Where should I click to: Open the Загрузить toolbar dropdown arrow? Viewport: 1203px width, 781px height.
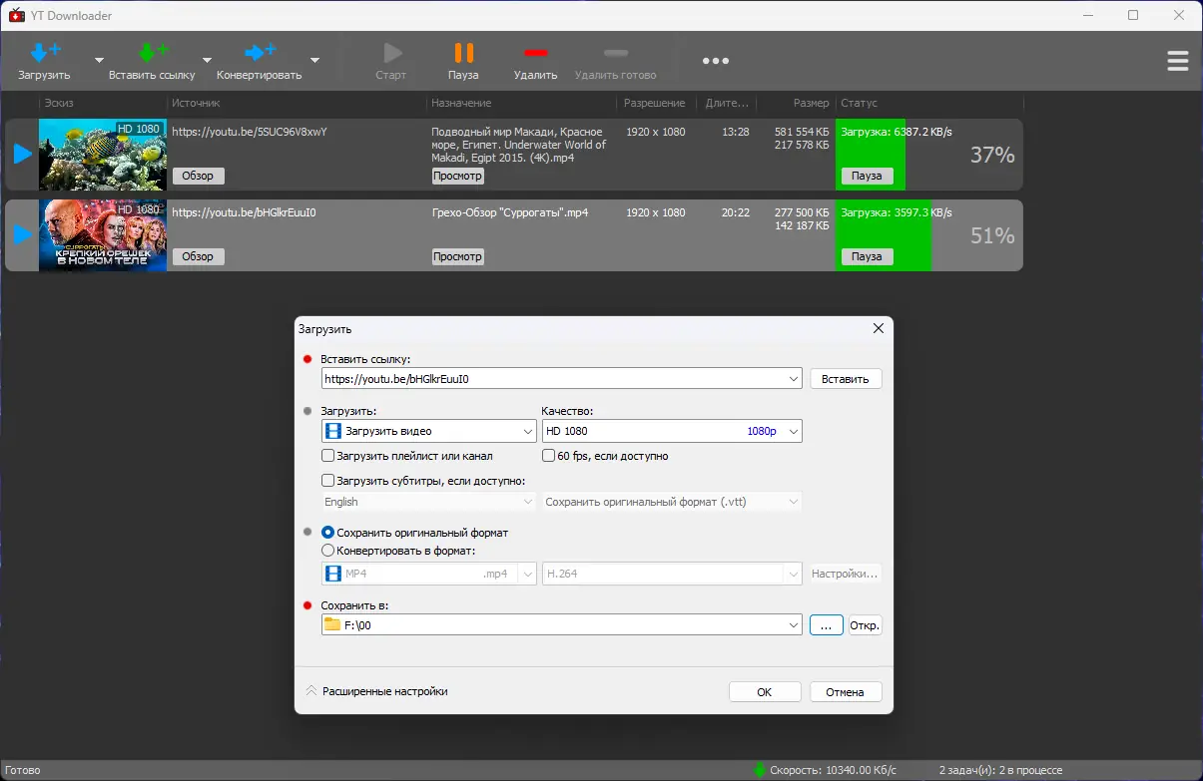(99, 61)
